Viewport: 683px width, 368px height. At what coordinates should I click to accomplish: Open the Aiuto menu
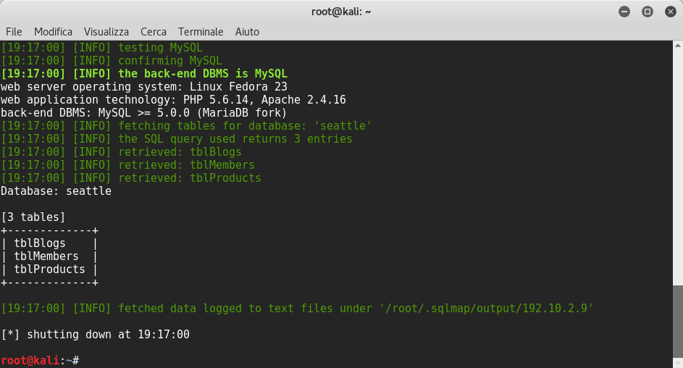(x=247, y=32)
